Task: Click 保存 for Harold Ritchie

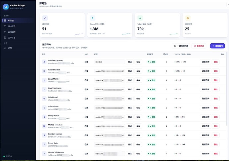Action: click(x=138, y=71)
